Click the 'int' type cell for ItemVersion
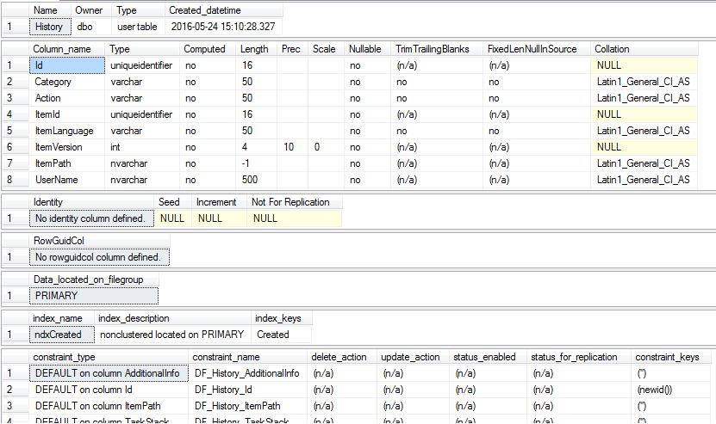This screenshot has width=716, height=424. (142, 147)
